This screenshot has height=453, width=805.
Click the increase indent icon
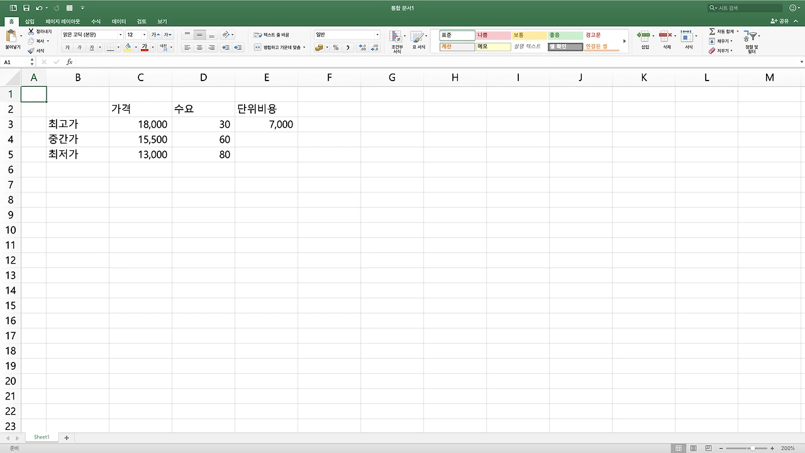click(238, 47)
